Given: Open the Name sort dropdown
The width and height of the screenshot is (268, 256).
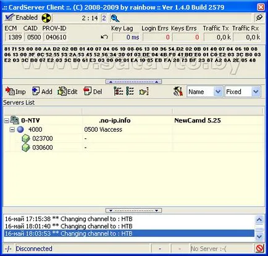Looking at the screenshot, I should pos(205,92).
